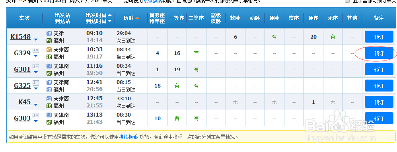Click the orange sort arrow beside 历时

click(137, 18)
